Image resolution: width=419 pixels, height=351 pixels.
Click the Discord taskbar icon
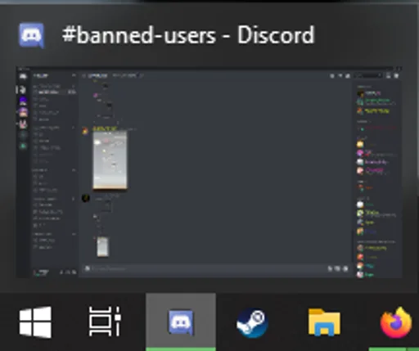coord(181,322)
